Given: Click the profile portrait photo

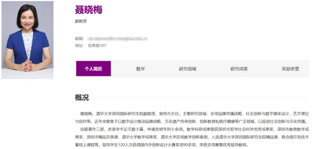Looking at the screenshot, I should 27,40.
